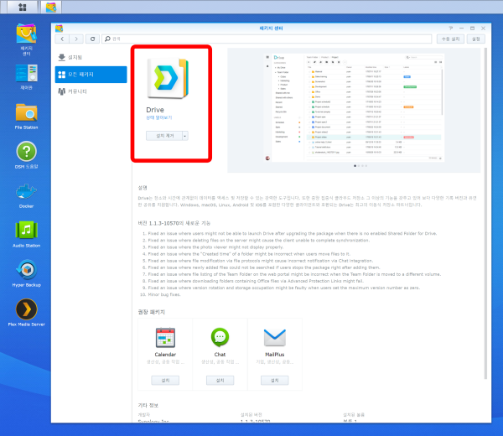Screen dimensions: 503x436
Task: Click the package details scrollbar
Action: coord(485,213)
